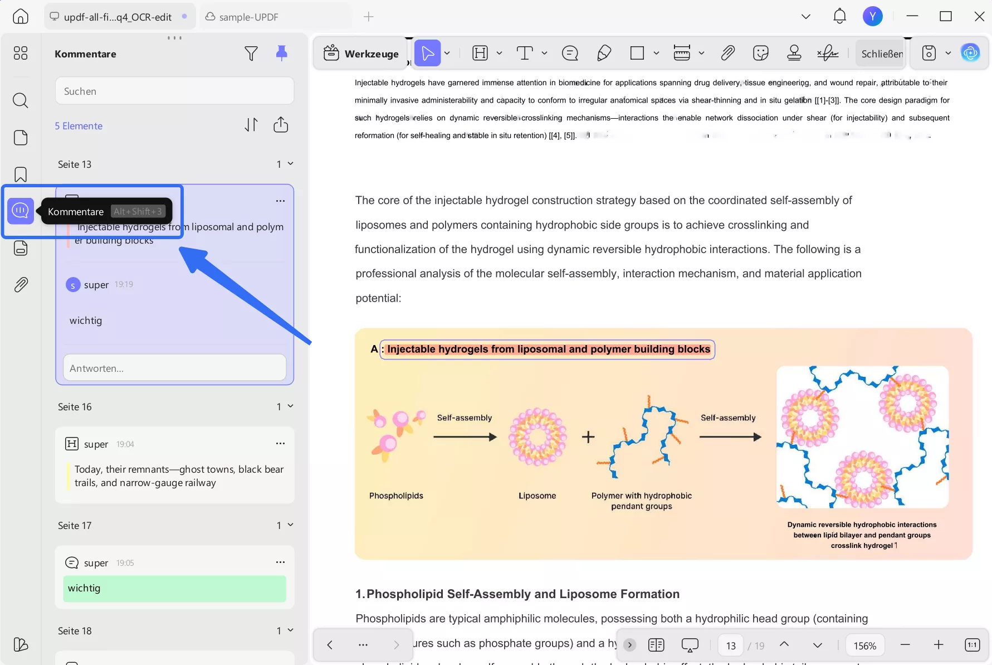Collapse the Seite 18 comment group

click(290, 630)
